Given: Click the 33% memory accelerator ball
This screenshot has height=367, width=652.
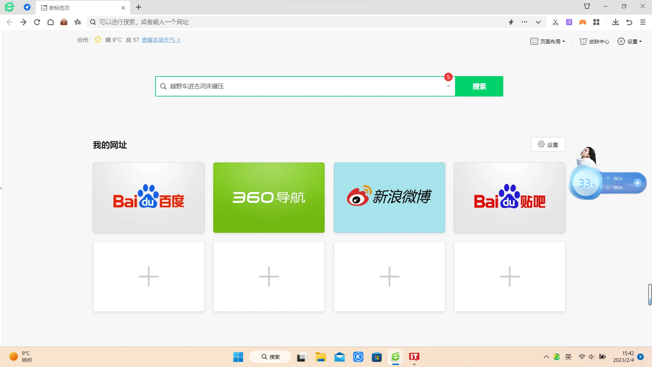Looking at the screenshot, I should pos(586,183).
